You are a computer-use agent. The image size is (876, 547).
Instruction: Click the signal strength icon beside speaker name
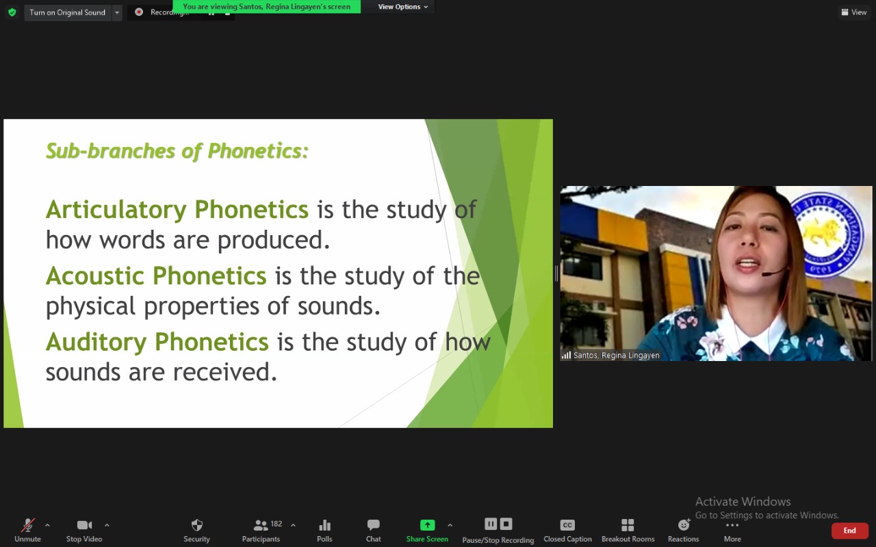[x=566, y=355]
